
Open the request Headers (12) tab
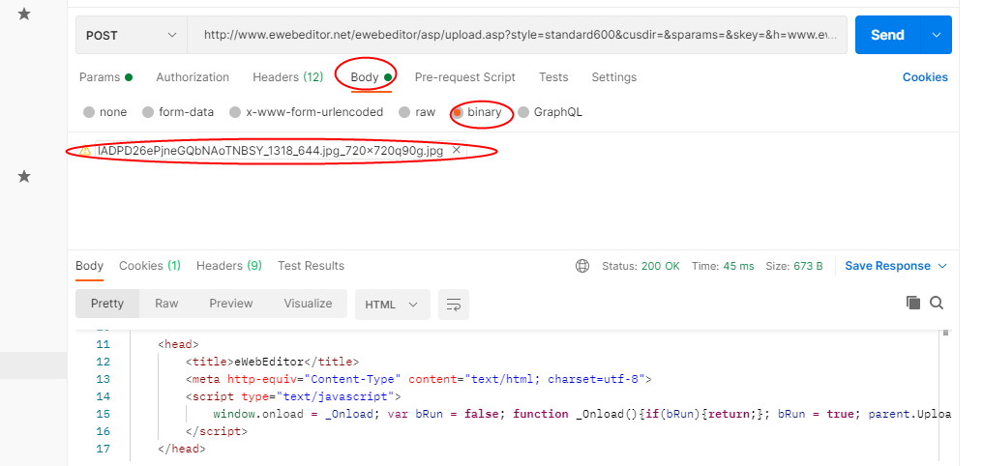point(287,77)
